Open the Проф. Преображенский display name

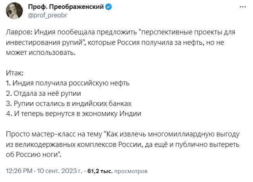[66, 7]
